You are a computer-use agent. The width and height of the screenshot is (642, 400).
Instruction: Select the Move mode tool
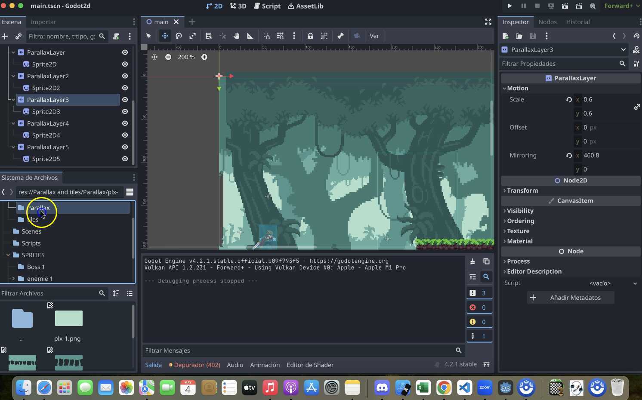pos(165,36)
